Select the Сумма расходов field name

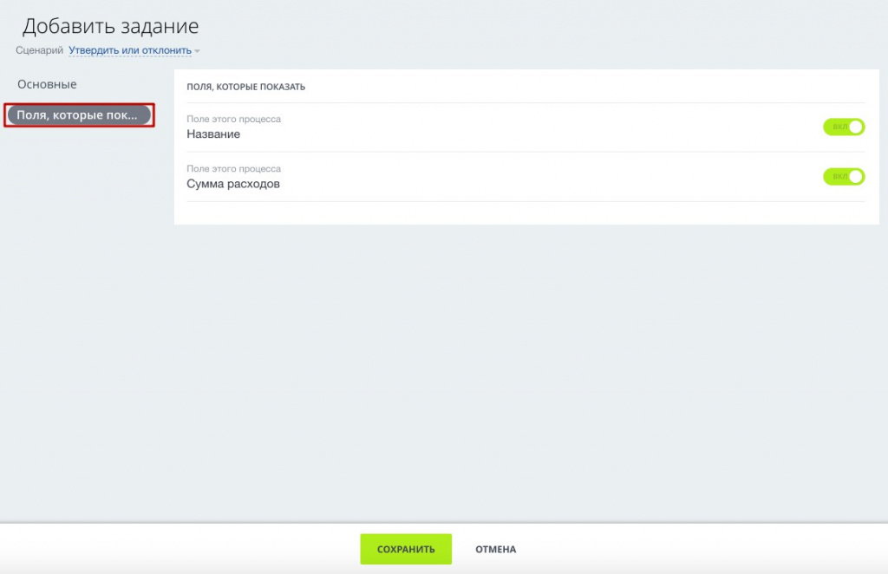click(x=233, y=184)
